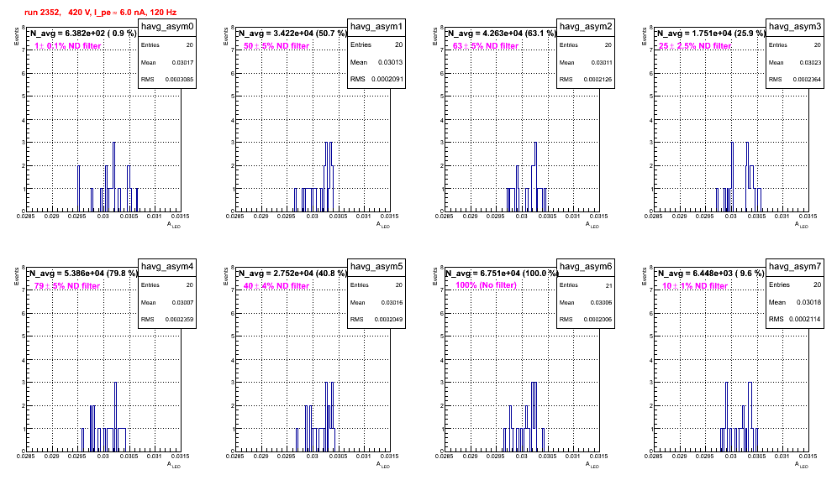The width and height of the screenshot is (837, 480).
Task: Click the 100% (No filter) label
Action: coord(487,285)
